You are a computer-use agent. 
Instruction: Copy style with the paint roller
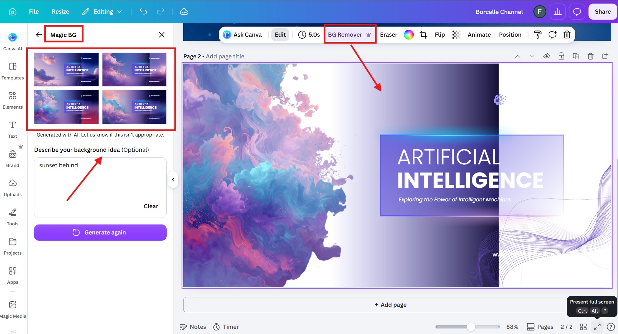pyautogui.click(x=538, y=35)
